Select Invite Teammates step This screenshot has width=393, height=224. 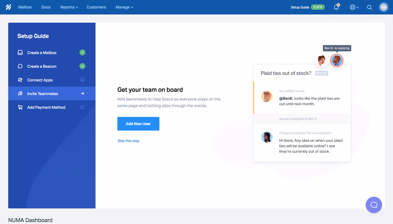coord(52,94)
